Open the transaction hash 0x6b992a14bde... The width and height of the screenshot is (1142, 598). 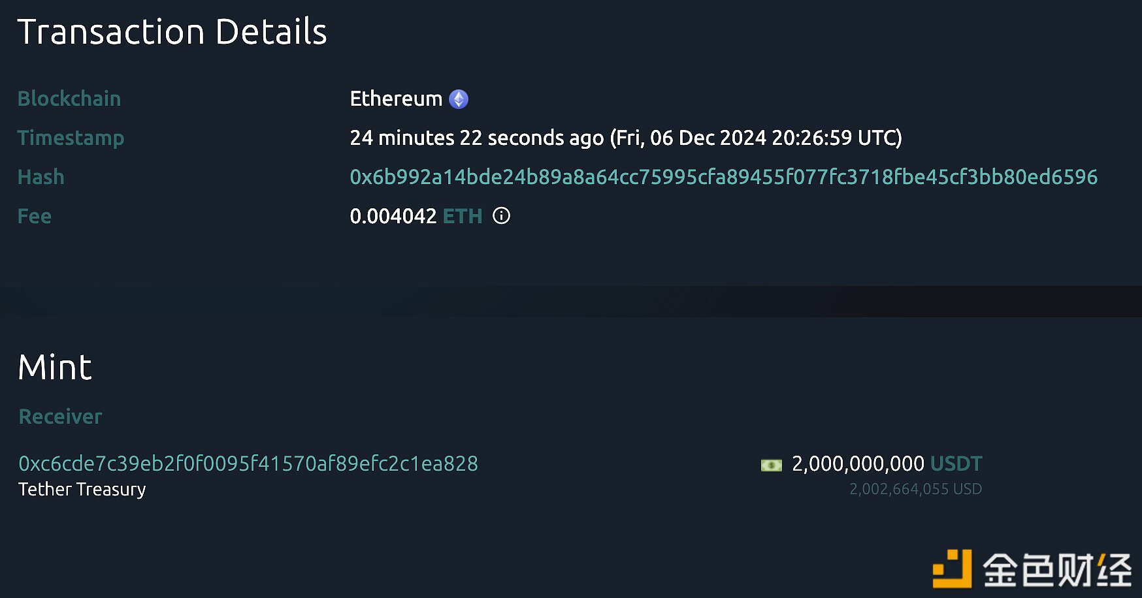point(724,176)
